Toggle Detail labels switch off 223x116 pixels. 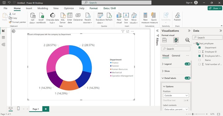pyautogui.click(x=187, y=78)
